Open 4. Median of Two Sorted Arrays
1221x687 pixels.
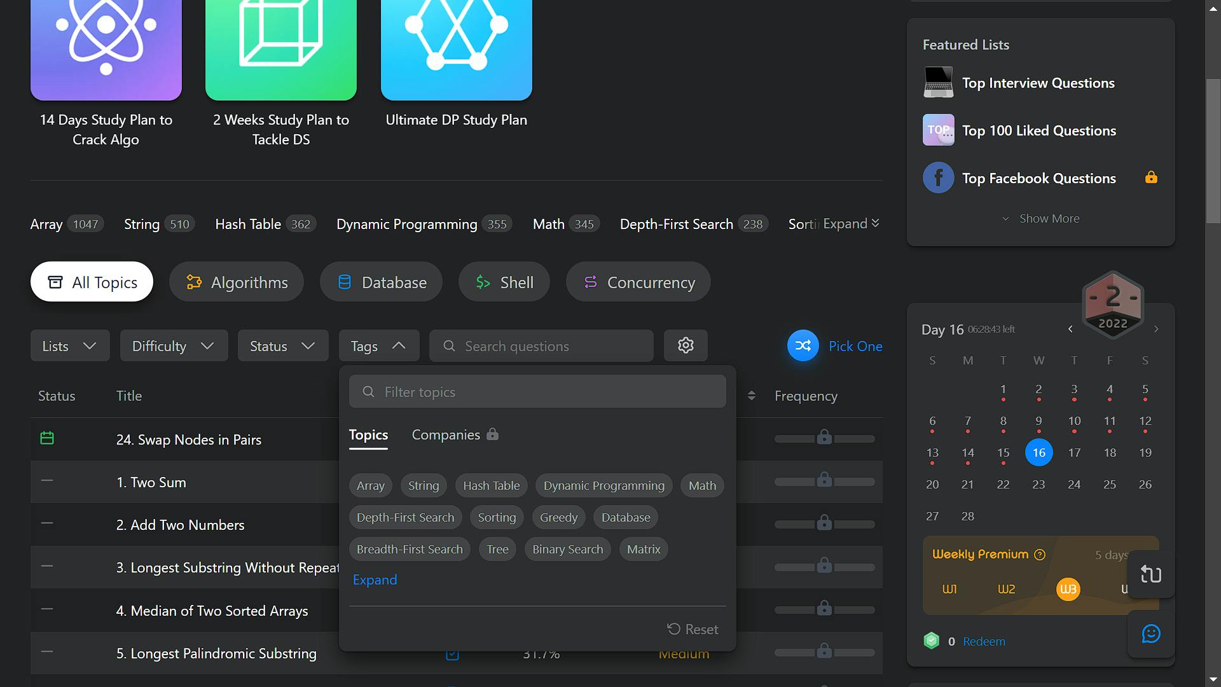pos(212,611)
